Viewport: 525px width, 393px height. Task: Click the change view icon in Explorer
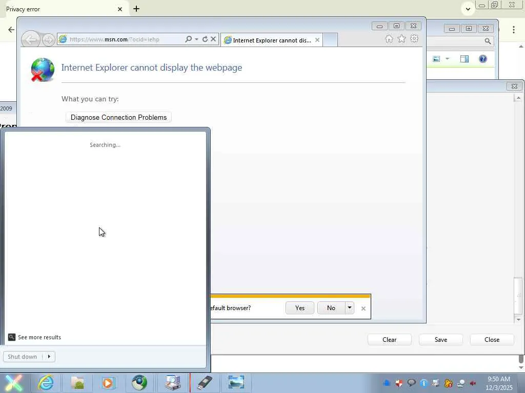436,59
